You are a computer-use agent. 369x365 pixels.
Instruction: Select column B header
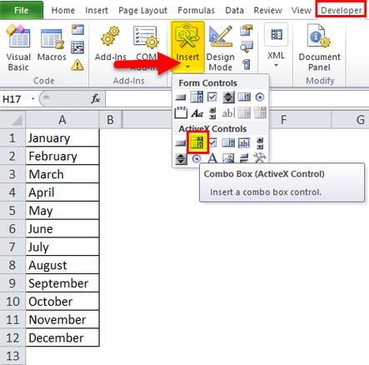tap(110, 120)
